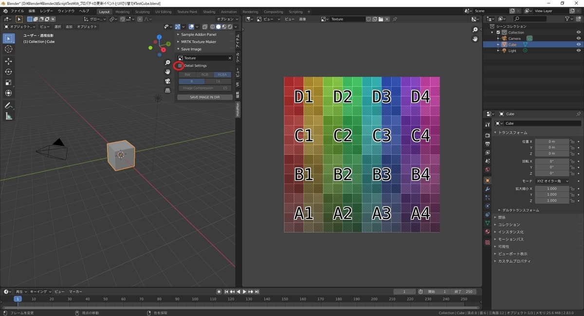This screenshot has height=316, width=584.
Task: Enable the Detail Settings checkbox
Action: point(179,66)
